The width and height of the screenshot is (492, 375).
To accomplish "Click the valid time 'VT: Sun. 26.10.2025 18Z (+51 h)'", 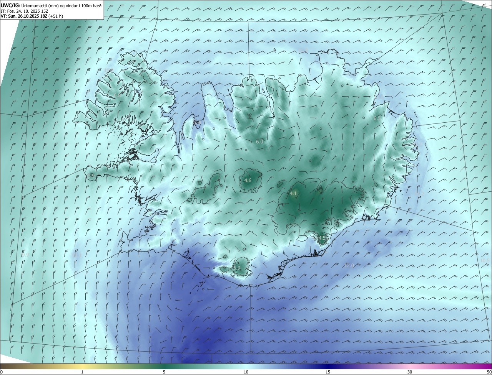I will pos(32,16).
